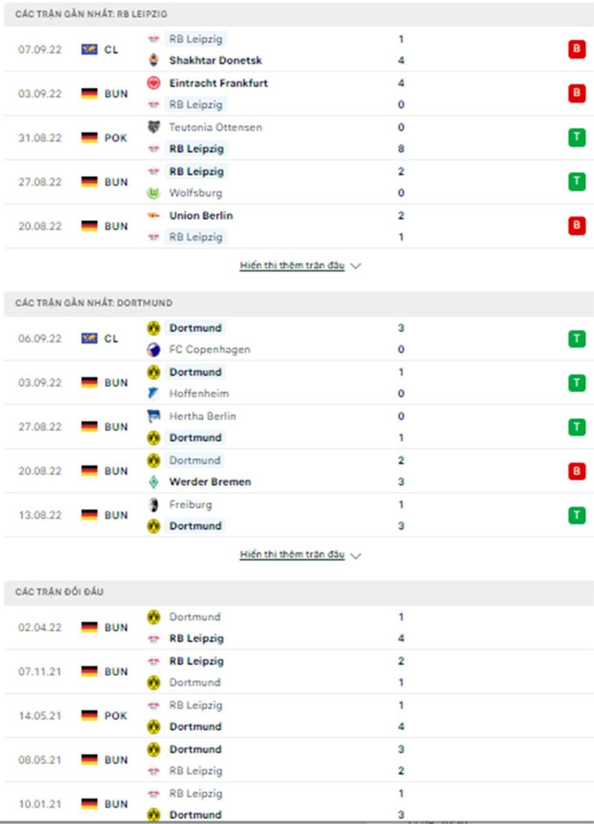Click the FC Copenhagen team crest

pyautogui.click(x=153, y=350)
